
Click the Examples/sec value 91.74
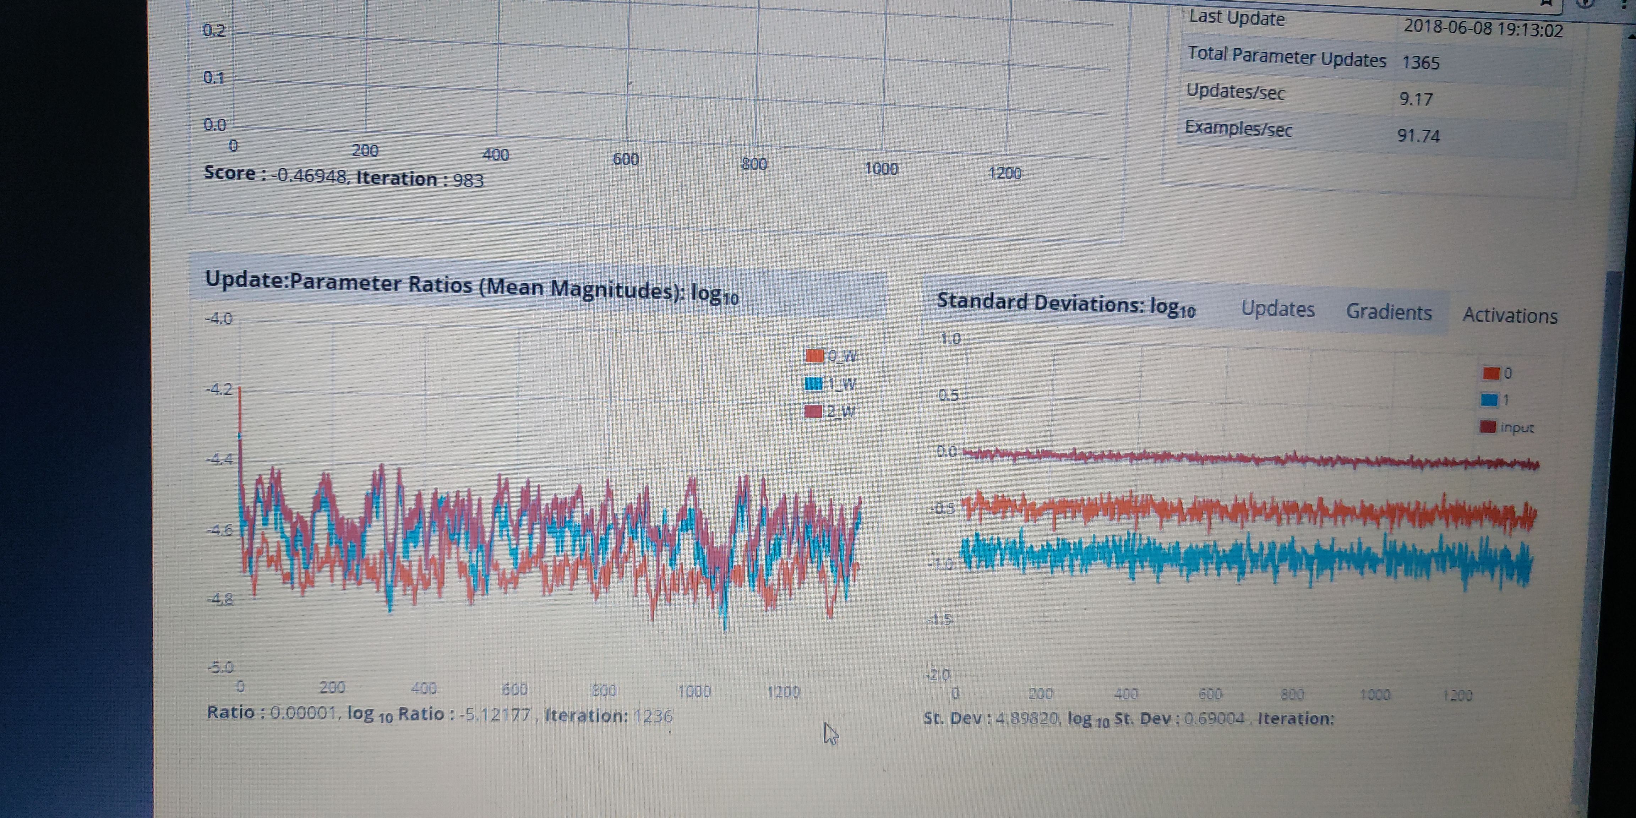pyautogui.click(x=1418, y=136)
